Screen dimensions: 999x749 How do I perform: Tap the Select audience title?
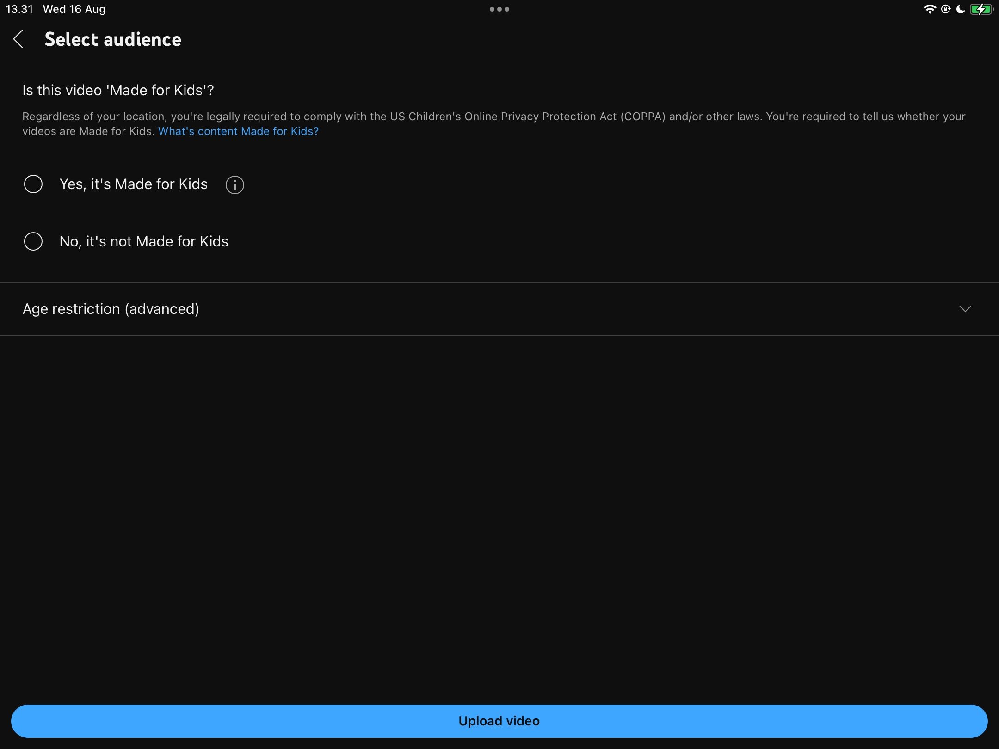point(113,39)
